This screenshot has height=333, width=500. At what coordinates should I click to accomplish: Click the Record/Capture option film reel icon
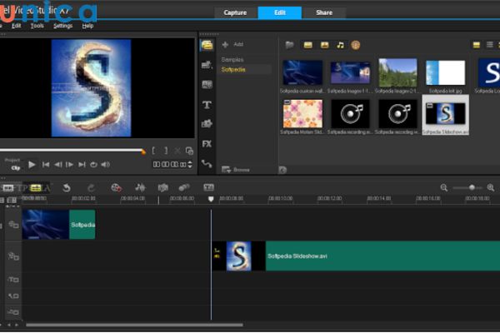click(115, 188)
